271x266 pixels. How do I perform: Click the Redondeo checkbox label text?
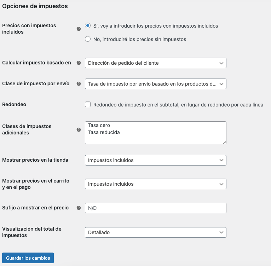pos(178,105)
